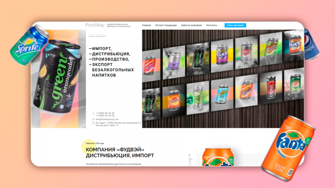Viewport: 335px width, 188px height.
Task: Select the red can tile in top row
Action: tap(151, 65)
